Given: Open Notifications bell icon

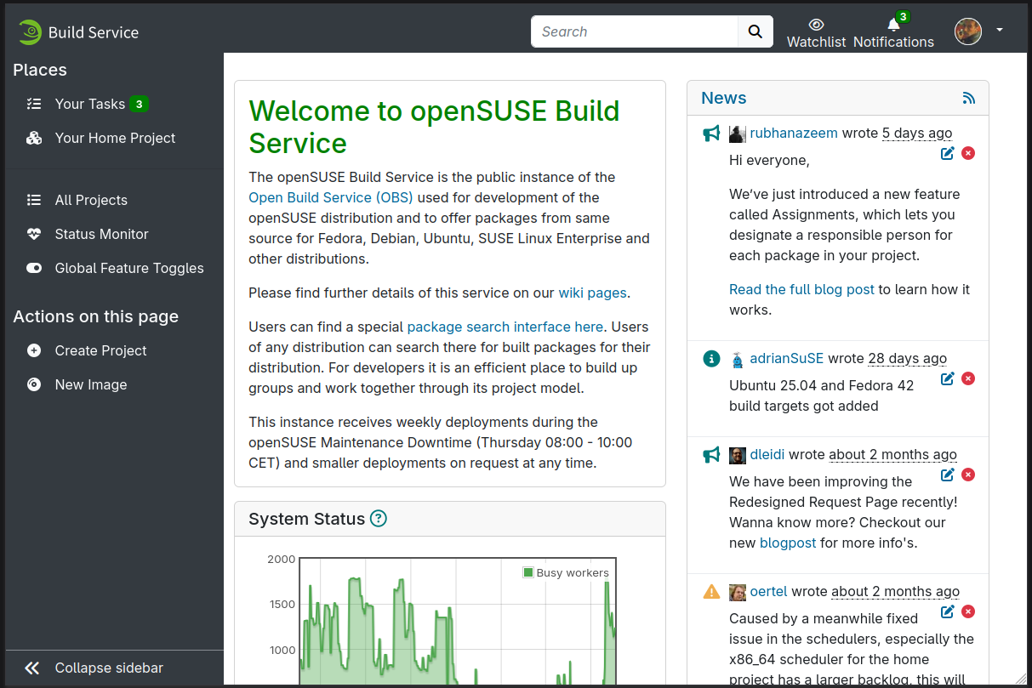Looking at the screenshot, I should [x=892, y=25].
